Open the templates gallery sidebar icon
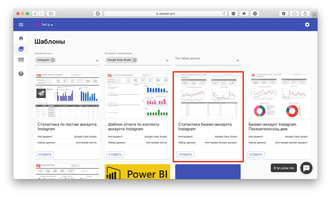Viewport: 331px width, 197px height. click(x=21, y=49)
